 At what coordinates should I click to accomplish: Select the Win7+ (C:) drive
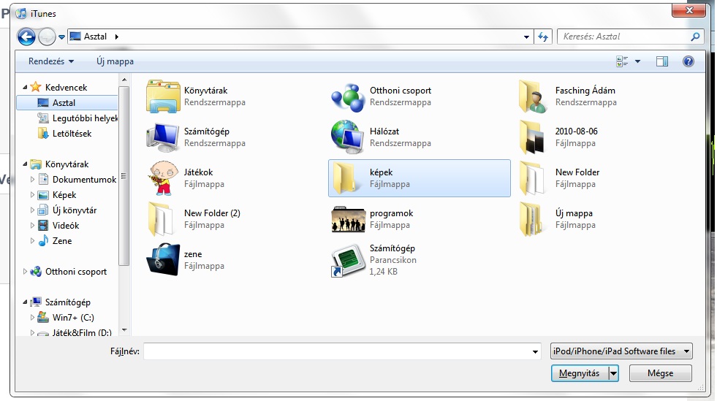click(x=66, y=318)
